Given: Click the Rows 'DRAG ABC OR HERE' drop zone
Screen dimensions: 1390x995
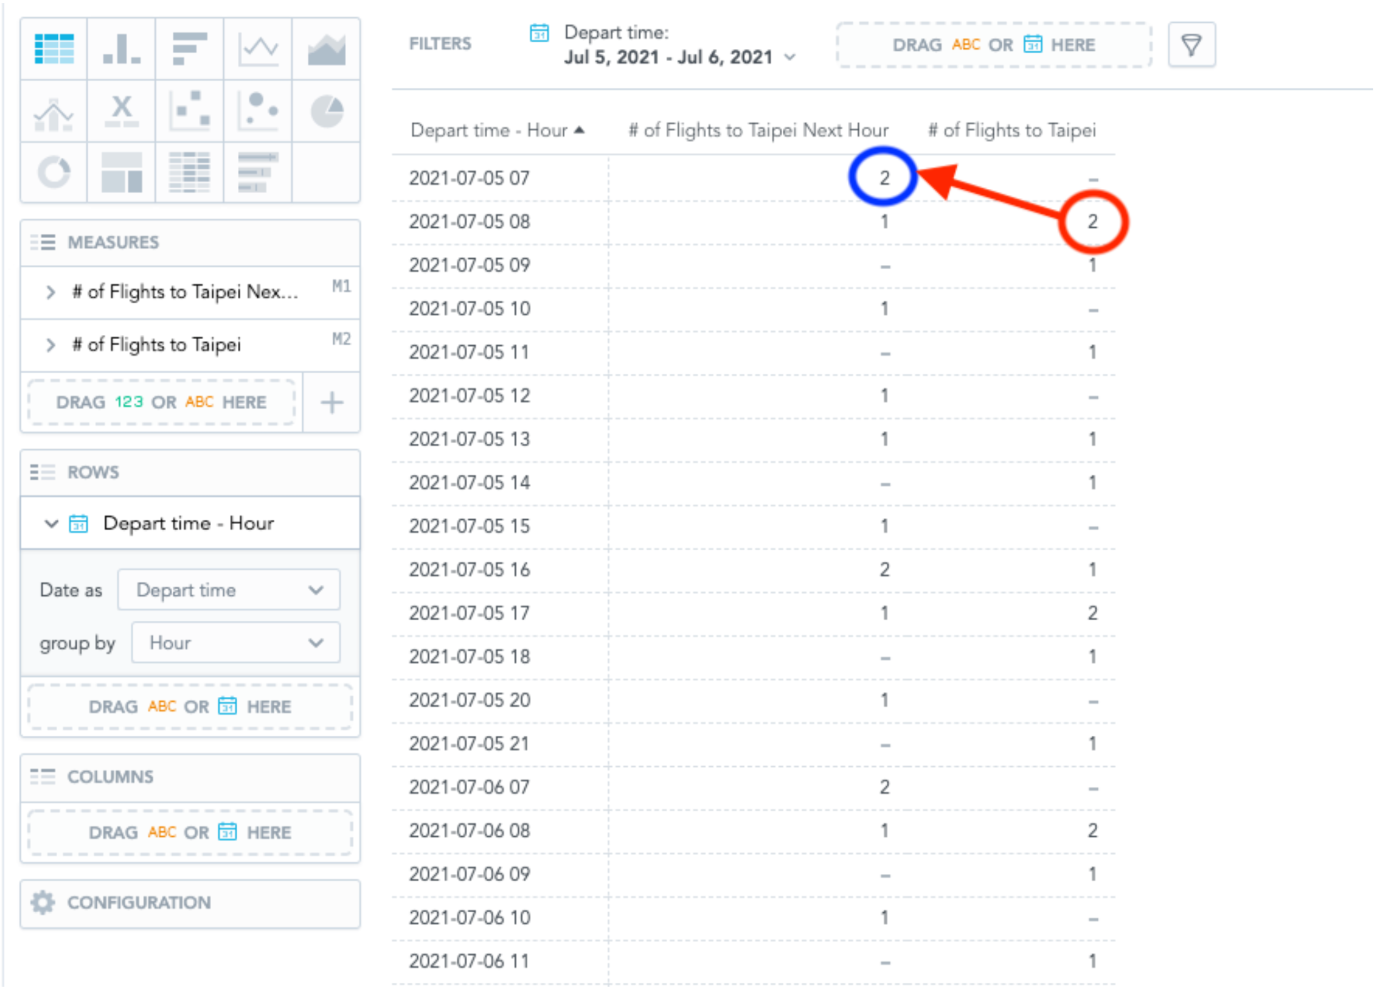Looking at the screenshot, I should [x=190, y=707].
